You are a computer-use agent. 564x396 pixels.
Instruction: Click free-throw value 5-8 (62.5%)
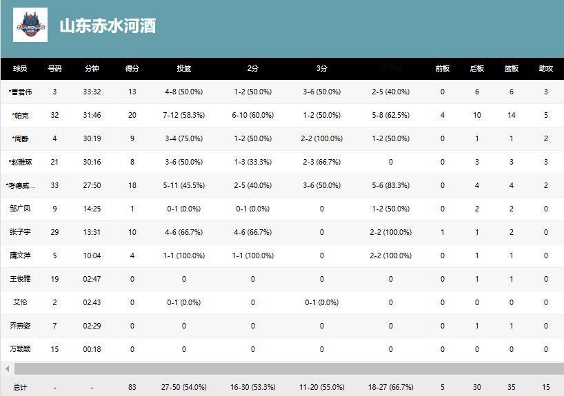coord(391,115)
